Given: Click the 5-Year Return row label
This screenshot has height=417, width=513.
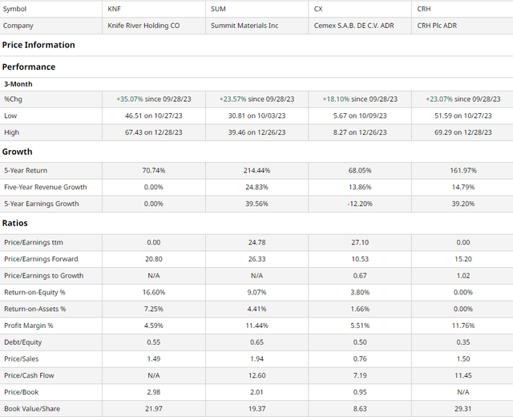Looking at the screenshot, I should (26, 171).
